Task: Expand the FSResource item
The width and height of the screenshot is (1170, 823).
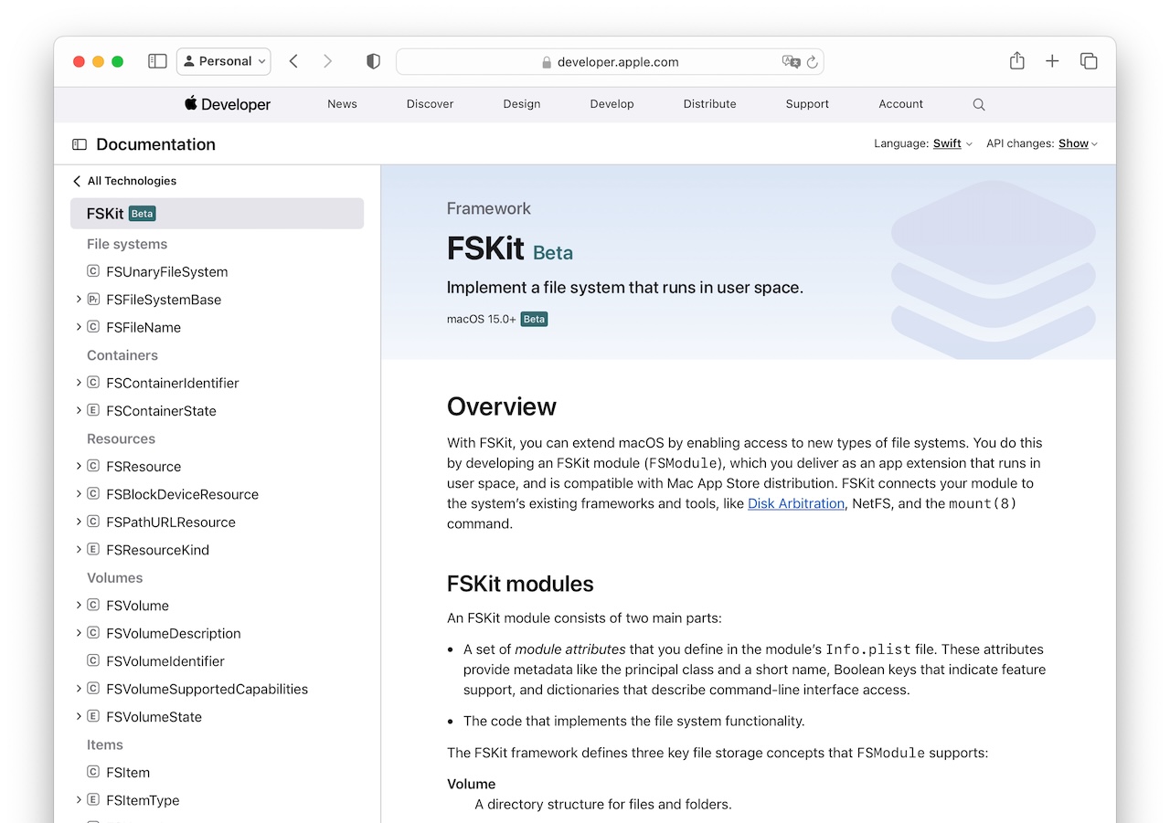Action: pyautogui.click(x=79, y=466)
